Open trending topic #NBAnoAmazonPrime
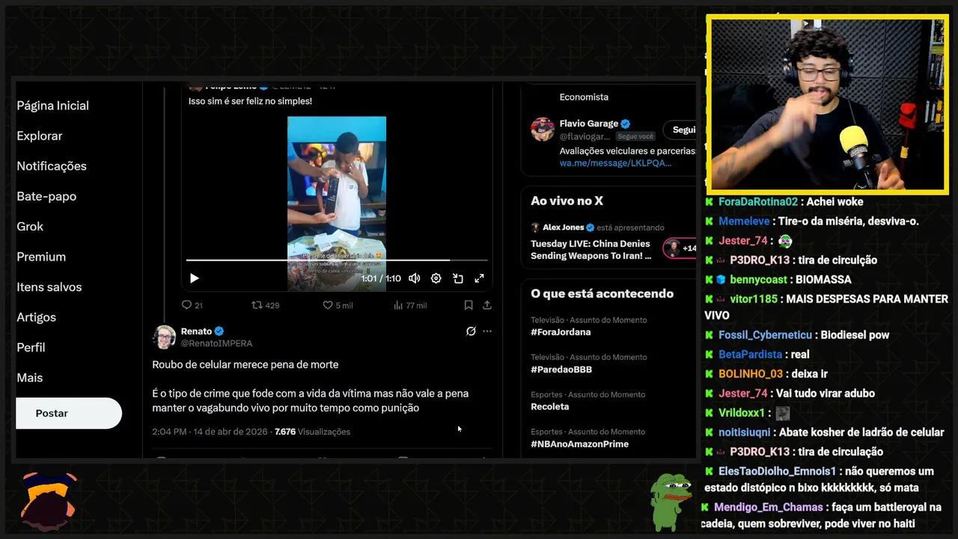The image size is (958, 539). (579, 444)
